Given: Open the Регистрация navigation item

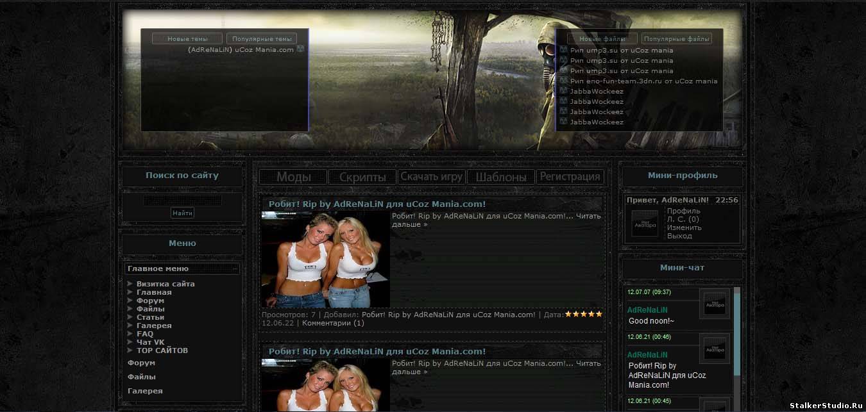Looking at the screenshot, I should [x=570, y=177].
